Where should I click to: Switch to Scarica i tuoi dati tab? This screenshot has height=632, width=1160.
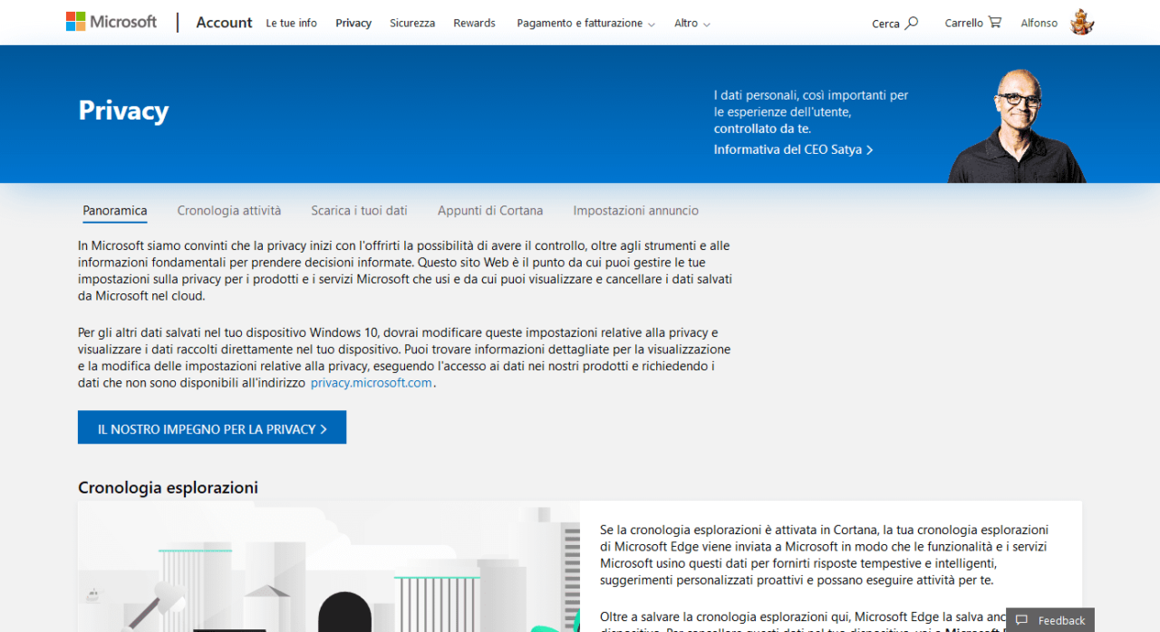click(359, 211)
